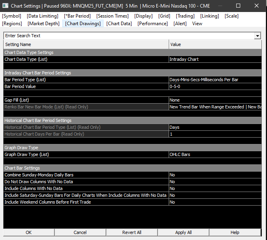
Task: Open Graph Draw Type value OHLC Bars
Action: click(215, 154)
